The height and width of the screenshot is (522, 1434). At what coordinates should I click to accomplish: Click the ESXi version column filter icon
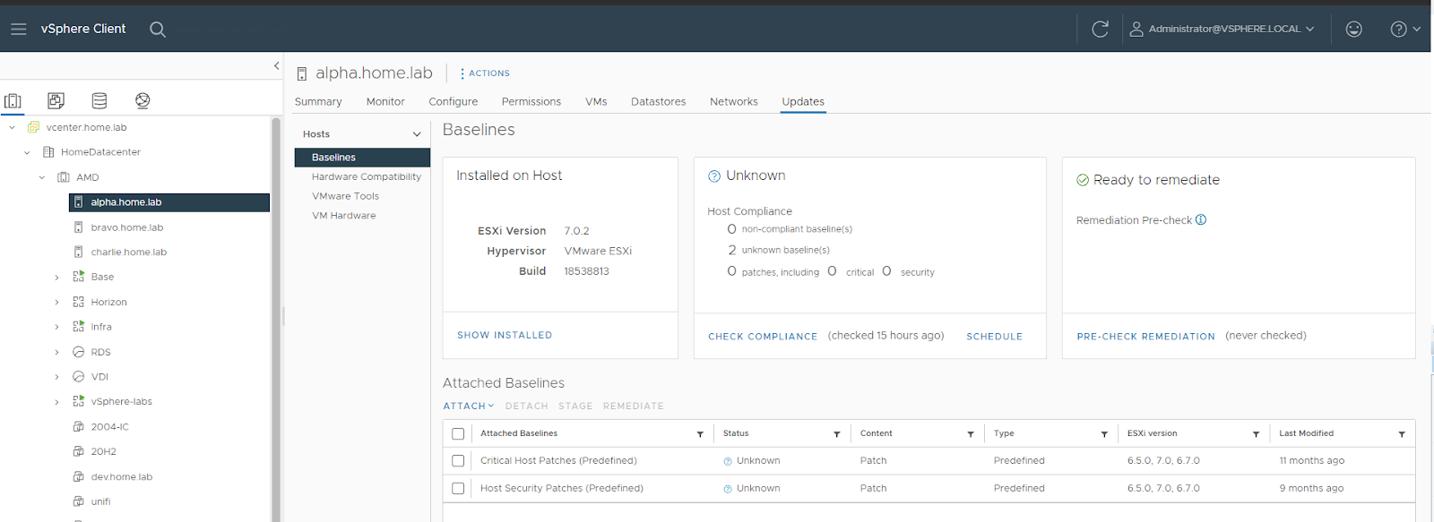[x=1256, y=434]
